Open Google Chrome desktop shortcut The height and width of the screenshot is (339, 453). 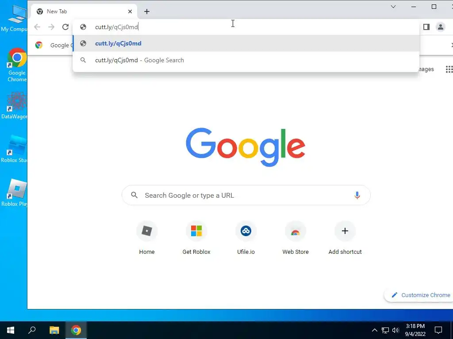17,65
